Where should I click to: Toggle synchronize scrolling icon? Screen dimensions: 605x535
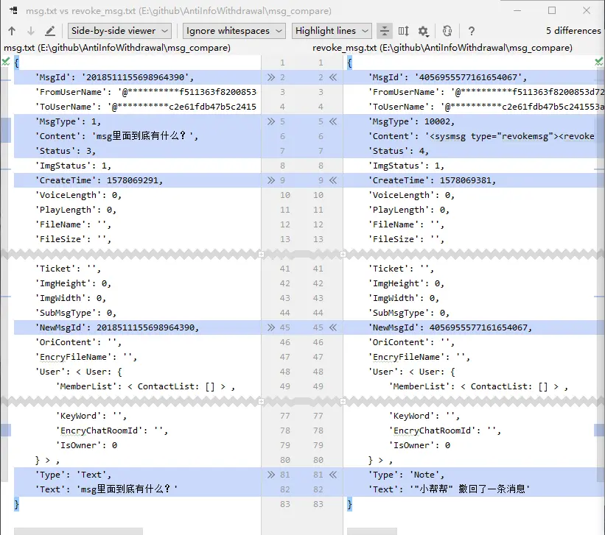404,31
